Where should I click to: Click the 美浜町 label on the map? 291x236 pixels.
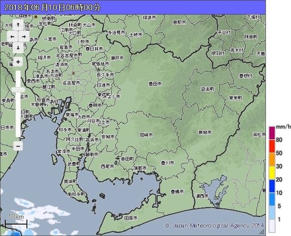(70, 181)
